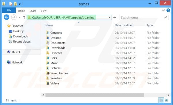Click the Properties quick access icon

tap(11, 4)
